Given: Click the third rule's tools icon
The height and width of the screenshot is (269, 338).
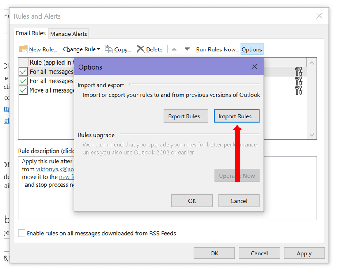Looking at the screenshot, I should pyautogui.click(x=299, y=90).
